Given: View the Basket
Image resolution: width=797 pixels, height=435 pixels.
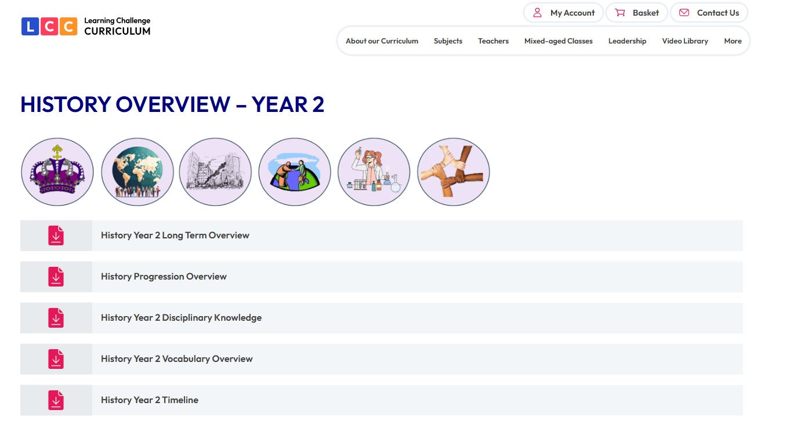Looking at the screenshot, I should coord(637,13).
